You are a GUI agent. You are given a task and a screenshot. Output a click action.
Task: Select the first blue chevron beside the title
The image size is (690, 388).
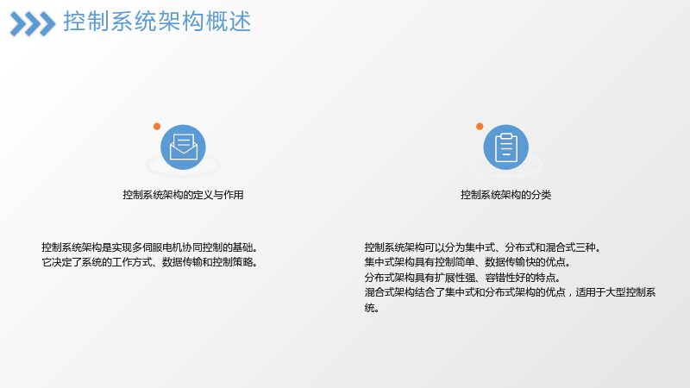click(x=18, y=24)
